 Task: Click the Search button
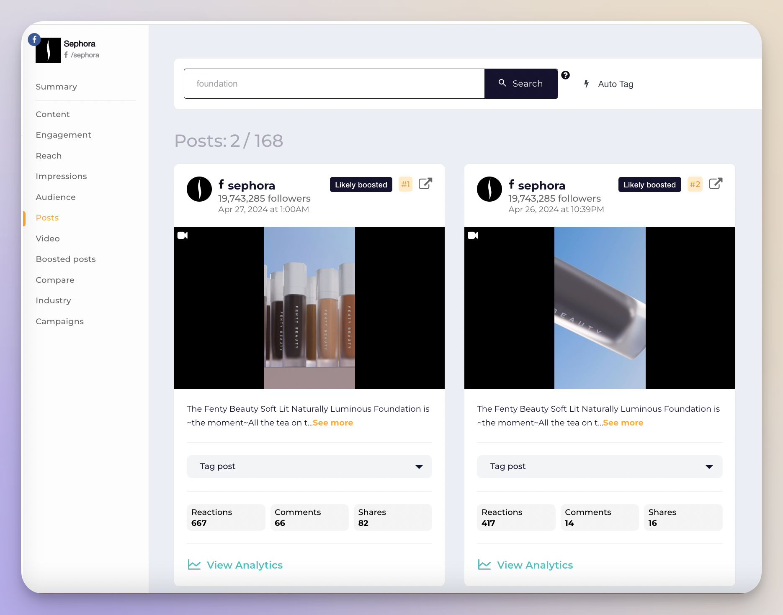[521, 84]
